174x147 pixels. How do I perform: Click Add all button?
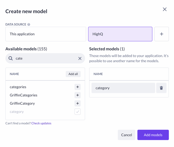(x=73, y=74)
